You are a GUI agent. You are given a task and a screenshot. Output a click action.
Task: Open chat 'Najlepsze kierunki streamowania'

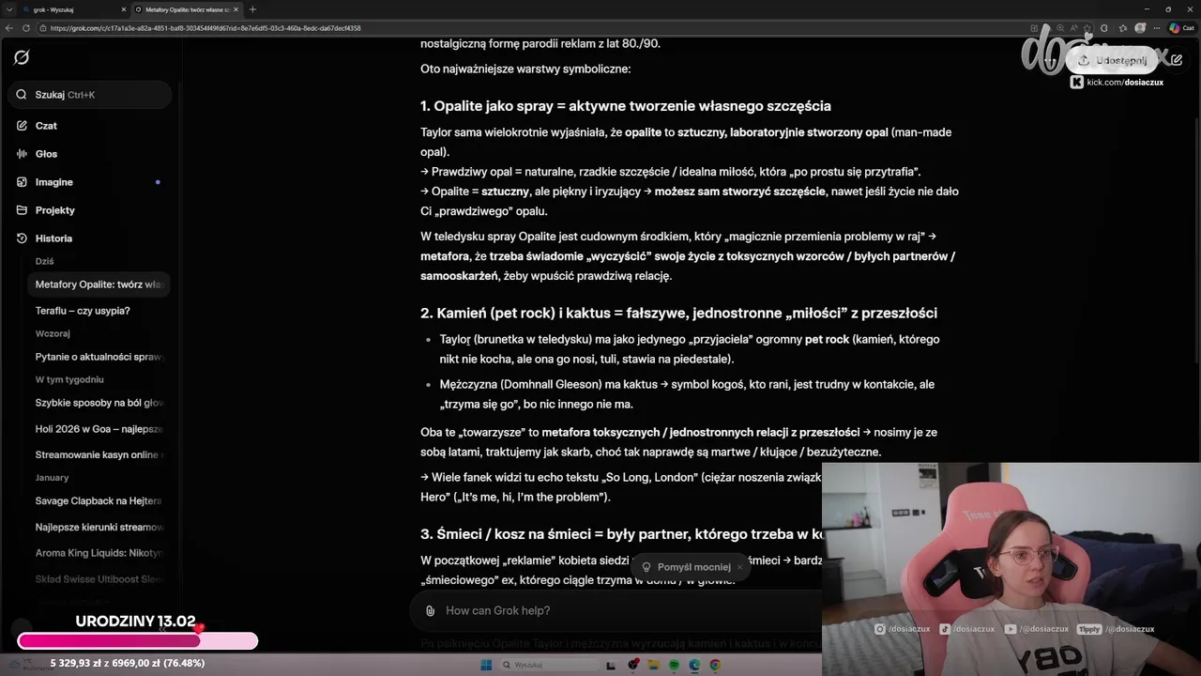(99, 528)
